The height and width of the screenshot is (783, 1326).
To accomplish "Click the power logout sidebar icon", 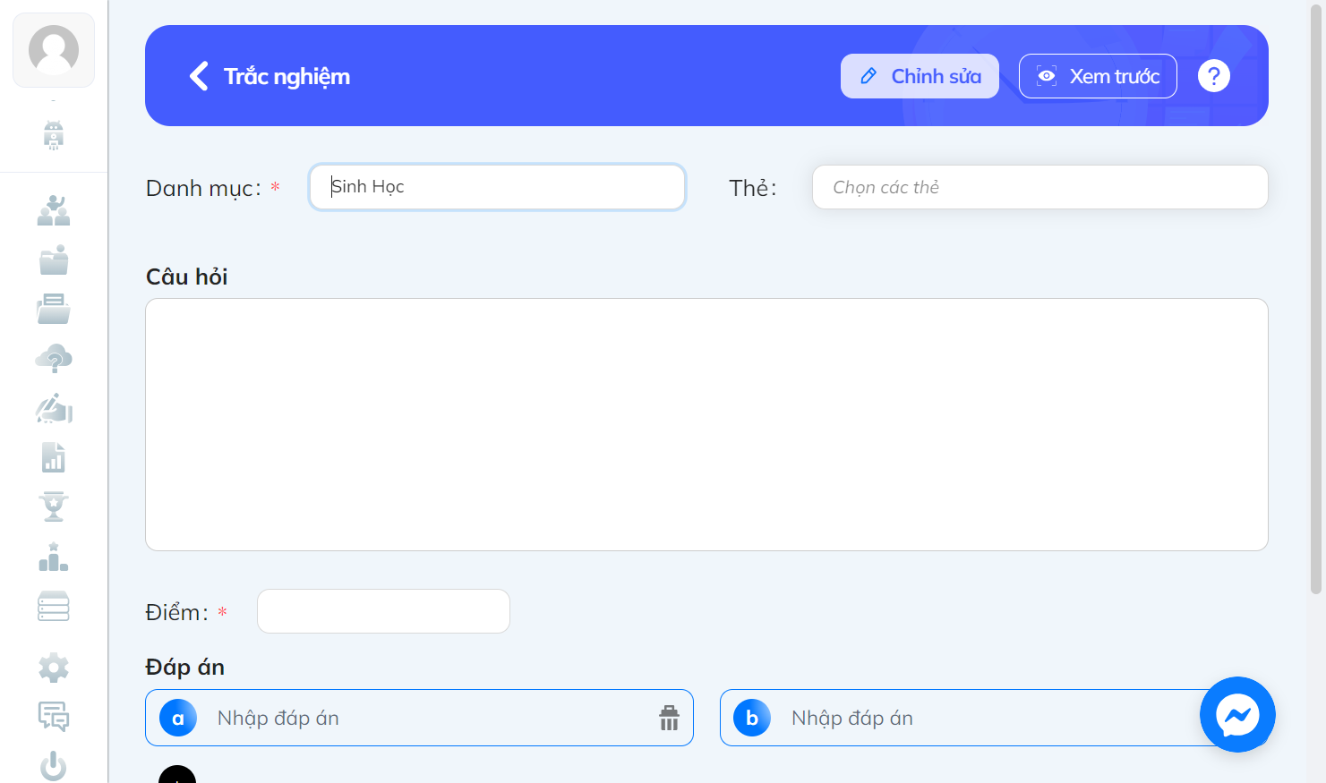I will tap(54, 766).
